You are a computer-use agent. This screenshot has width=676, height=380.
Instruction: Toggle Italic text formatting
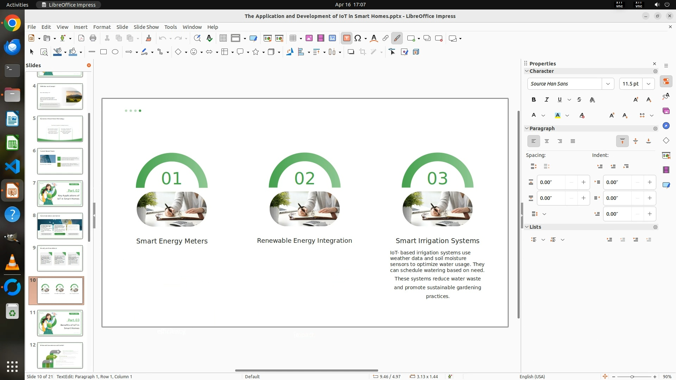547,100
